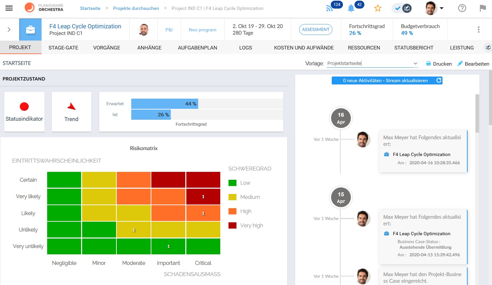Open the notifications bell
This screenshot has height=285, width=492.
pyautogui.click(x=351, y=9)
